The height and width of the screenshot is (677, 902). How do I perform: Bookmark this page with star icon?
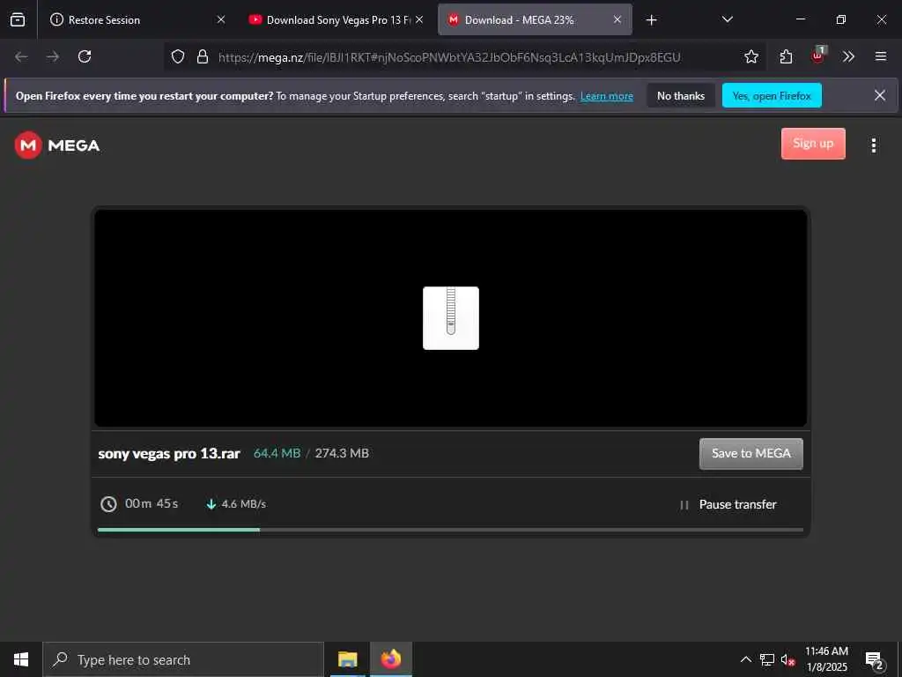(750, 56)
